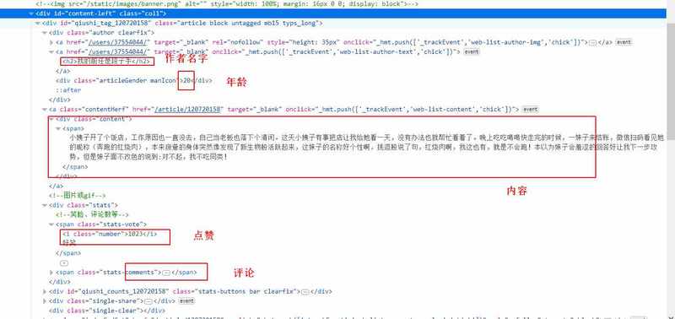This screenshot has height=319, width=675.
Task: Click the 好笑 text node
Action: pyautogui.click(x=69, y=243)
